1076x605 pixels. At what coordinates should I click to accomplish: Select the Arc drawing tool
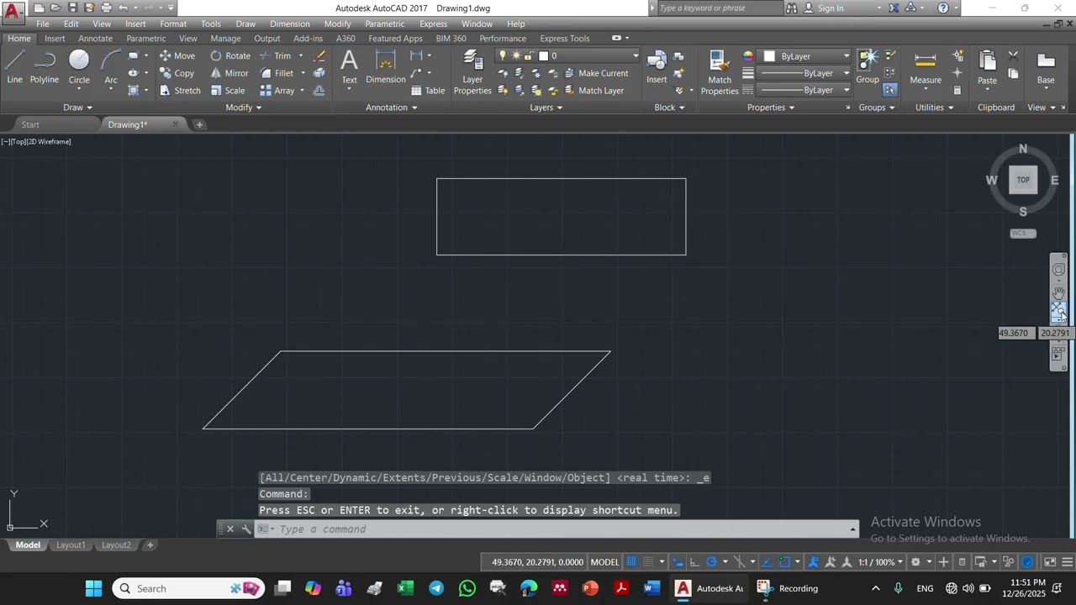point(111,67)
